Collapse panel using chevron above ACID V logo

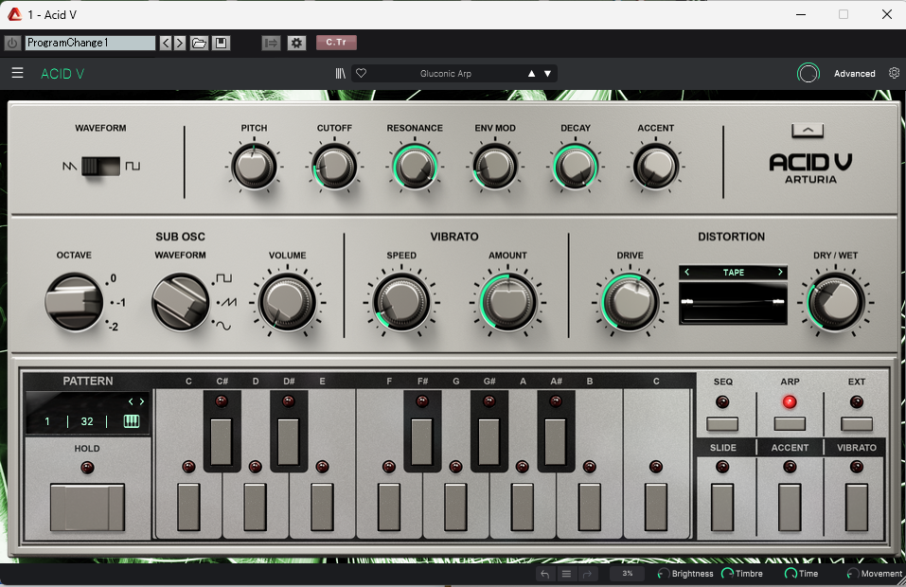click(808, 131)
